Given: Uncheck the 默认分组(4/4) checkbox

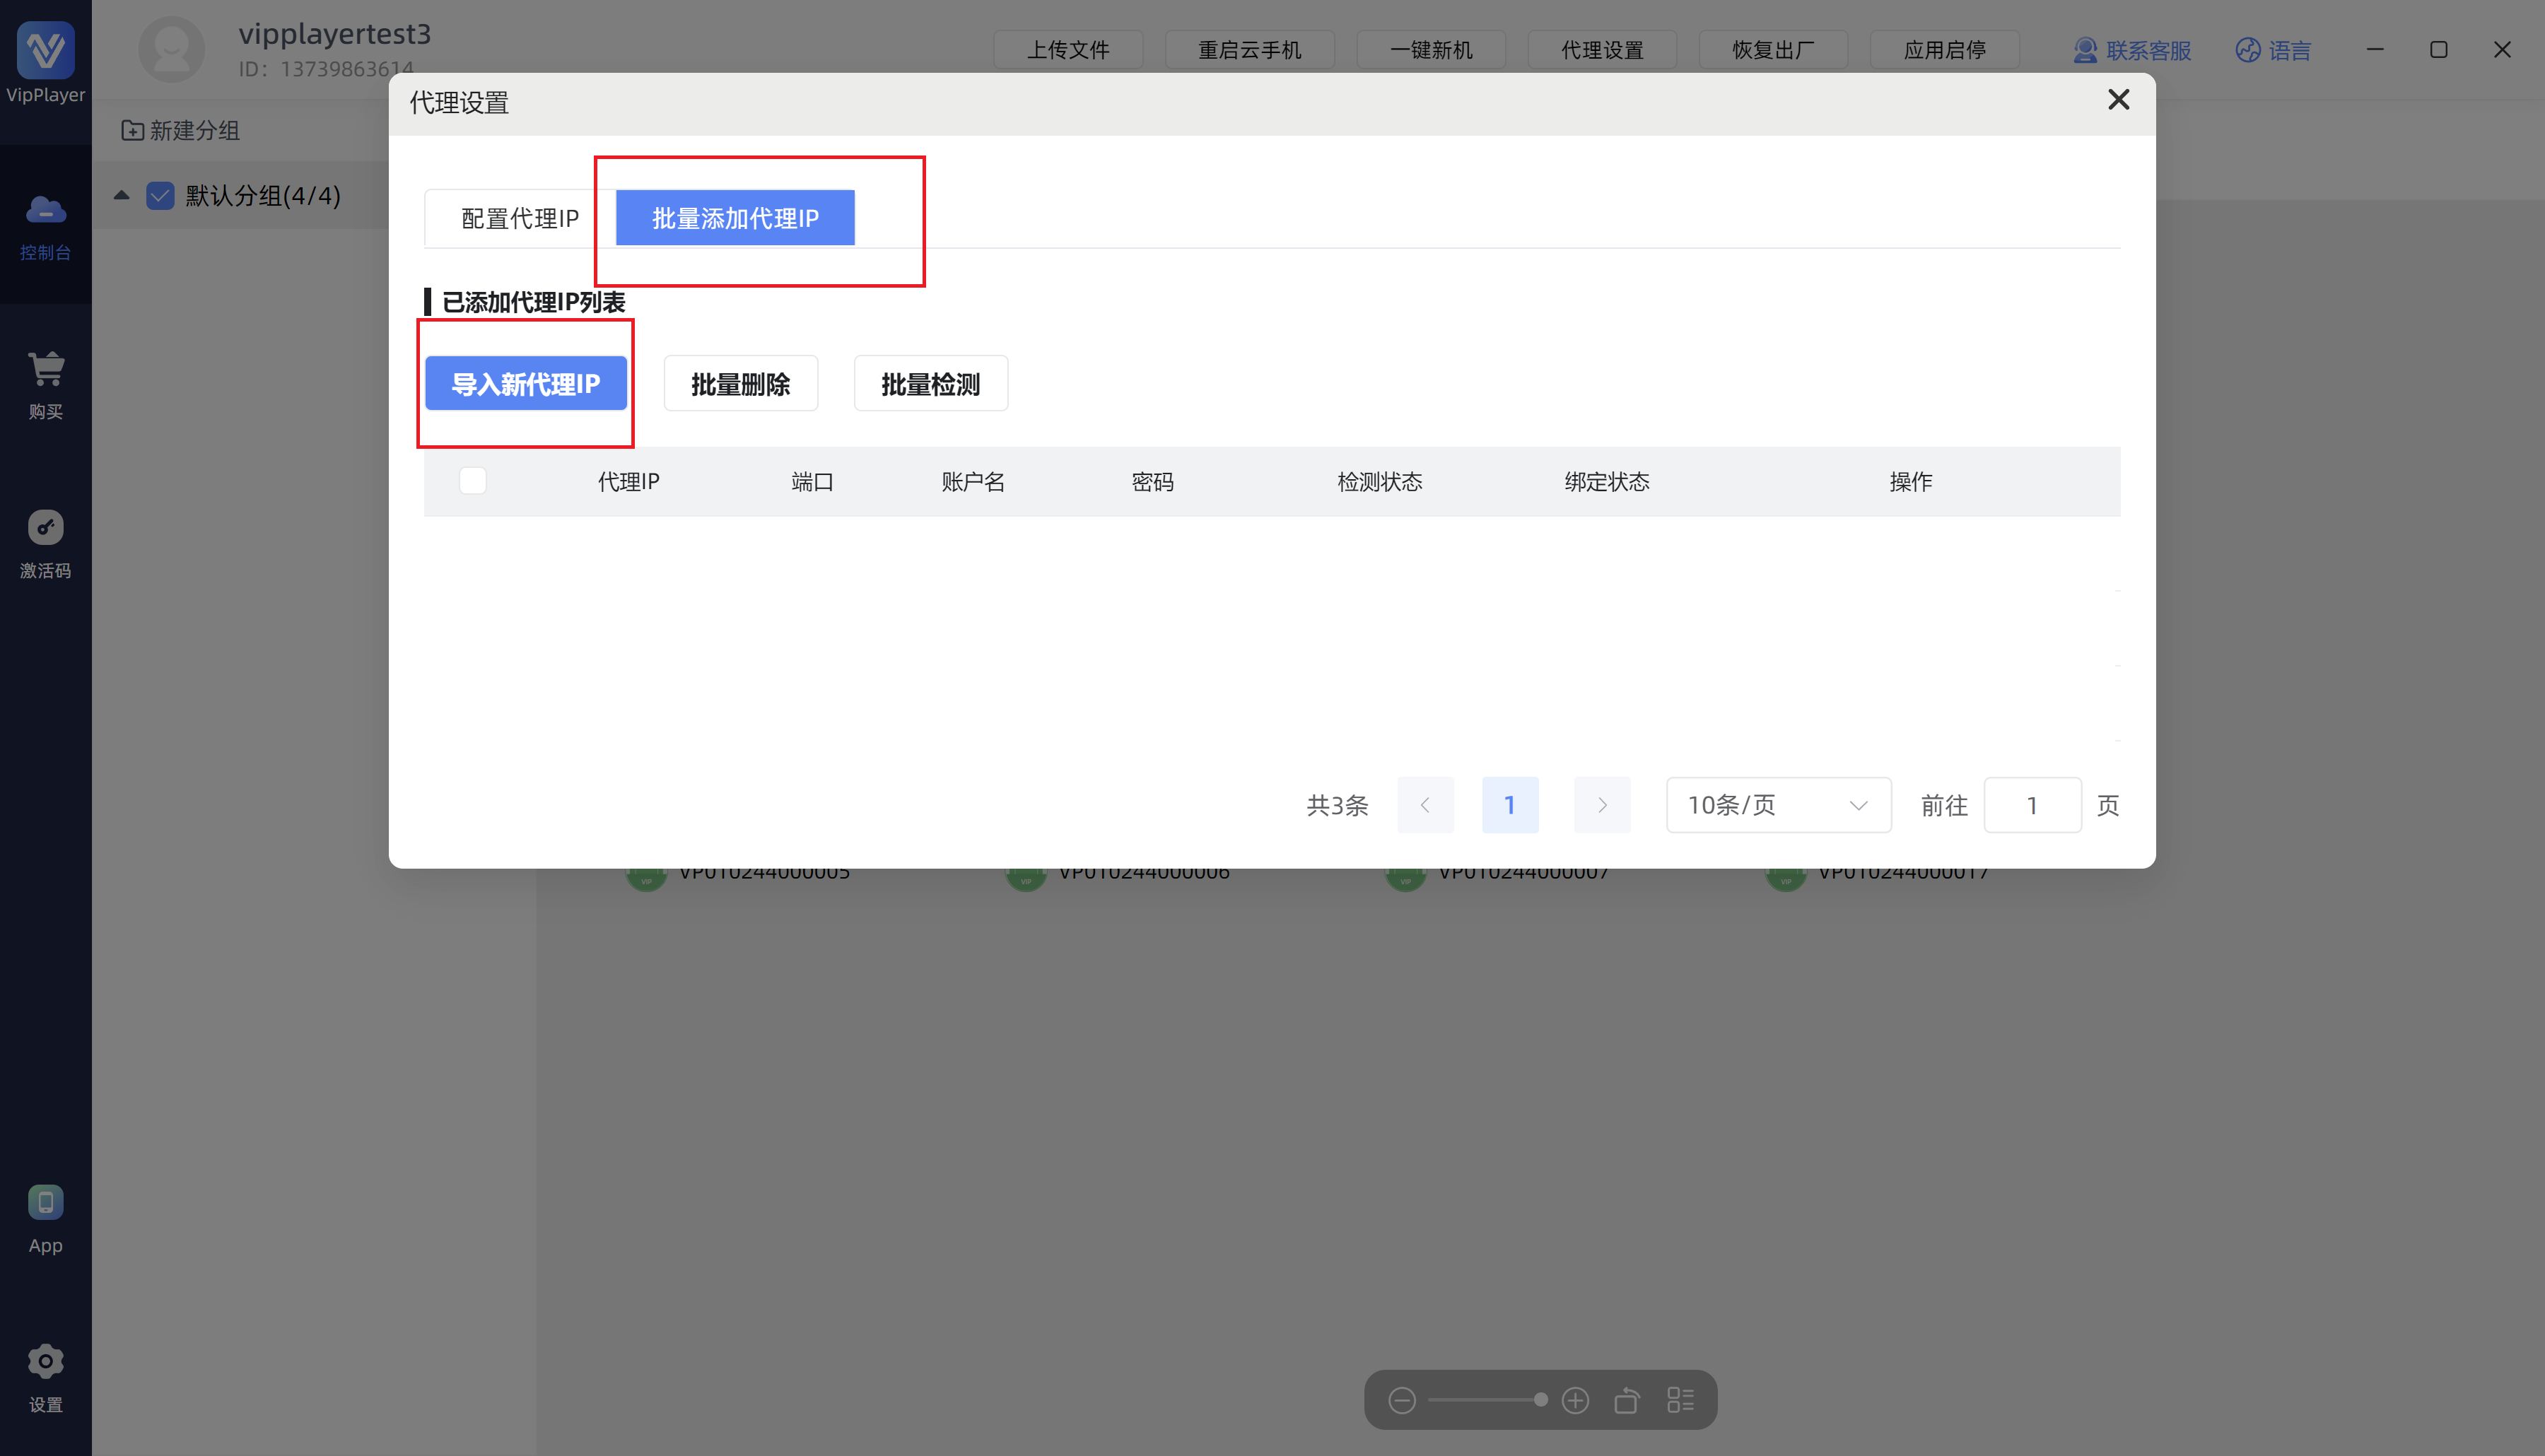Looking at the screenshot, I should point(160,195).
